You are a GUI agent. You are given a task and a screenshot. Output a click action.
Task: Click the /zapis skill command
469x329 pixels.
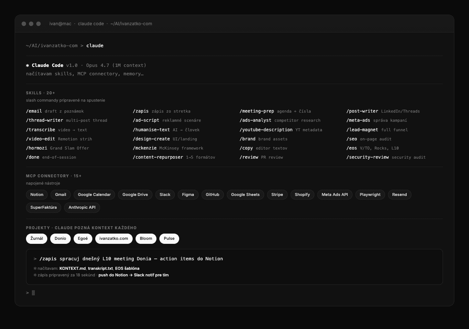(x=141, y=111)
